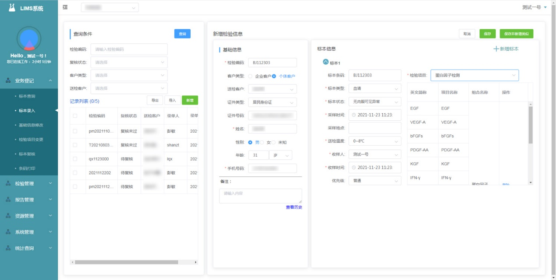This screenshot has height=280, width=556.
Task: Open the 复核状态 filter dropdown
Action: pyautogui.click(x=129, y=63)
